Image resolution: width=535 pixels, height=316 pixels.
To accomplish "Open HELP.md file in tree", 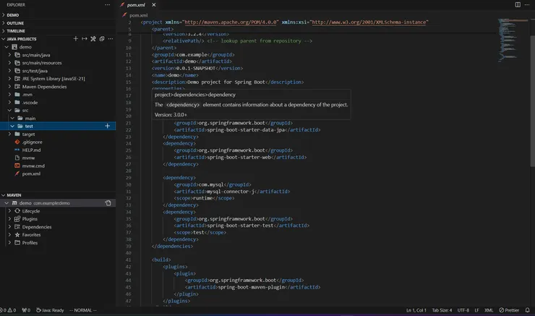I will [x=31, y=150].
